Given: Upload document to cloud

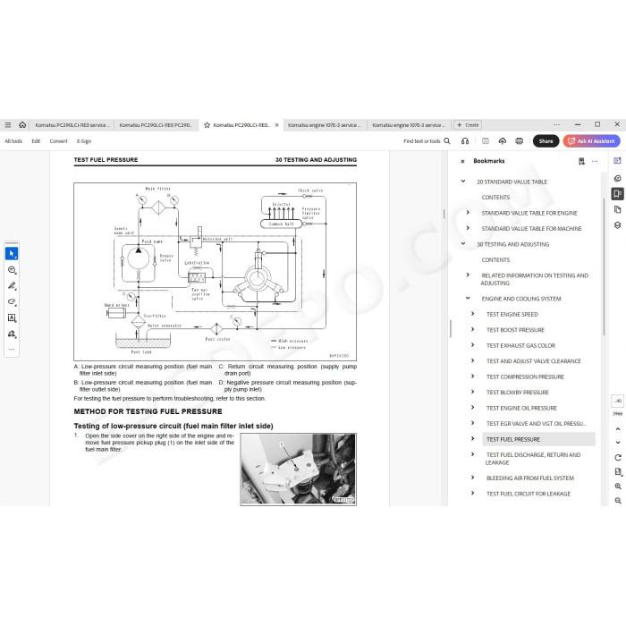Looking at the screenshot, I should [503, 141].
